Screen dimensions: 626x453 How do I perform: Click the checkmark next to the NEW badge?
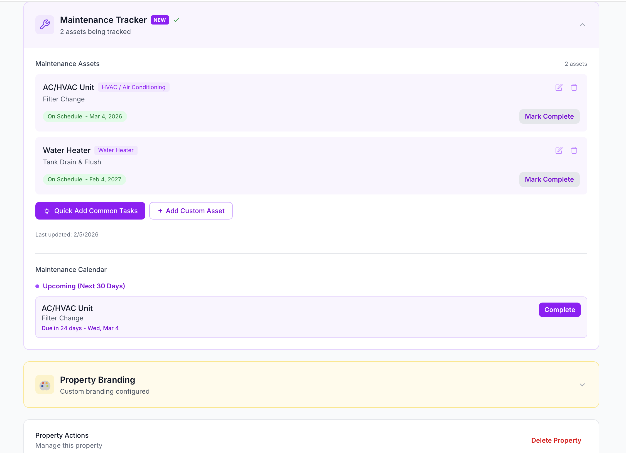176,20
